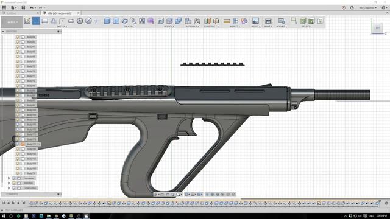The image size is (390, 219).
Task: Select the Slot sketch tool
Action: [71, 21]
